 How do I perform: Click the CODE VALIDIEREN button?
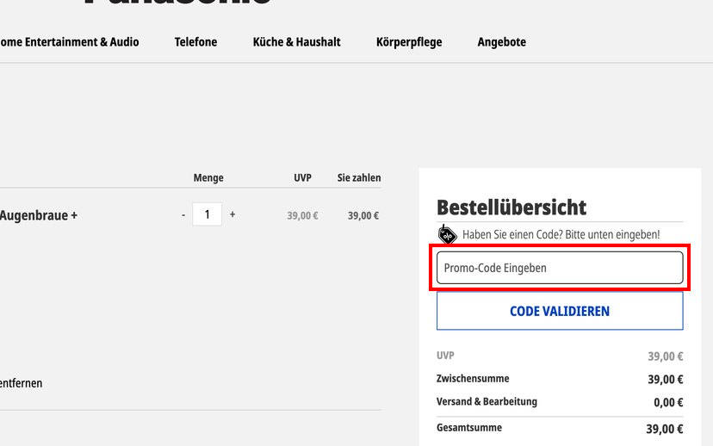point(560,311)
